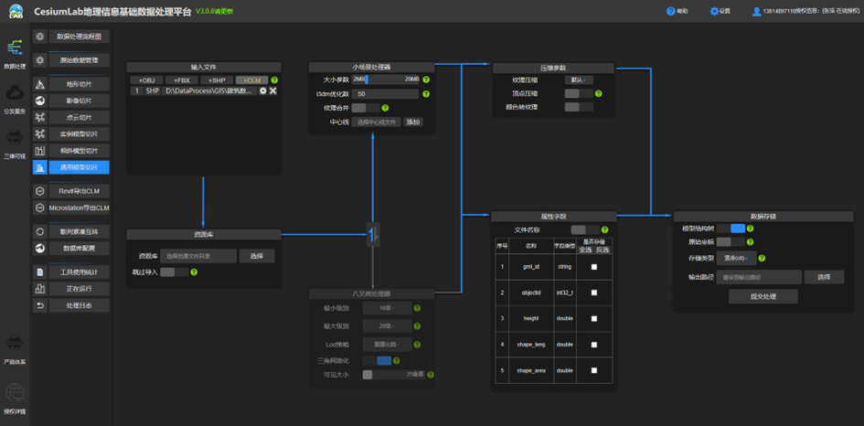
Task: Click the Microstation导出CLM hexagon icon
Action: pos(39,208)
